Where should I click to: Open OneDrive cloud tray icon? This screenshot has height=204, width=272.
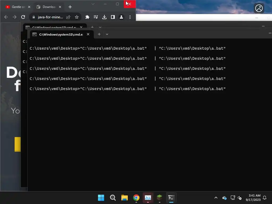[224, 198]
